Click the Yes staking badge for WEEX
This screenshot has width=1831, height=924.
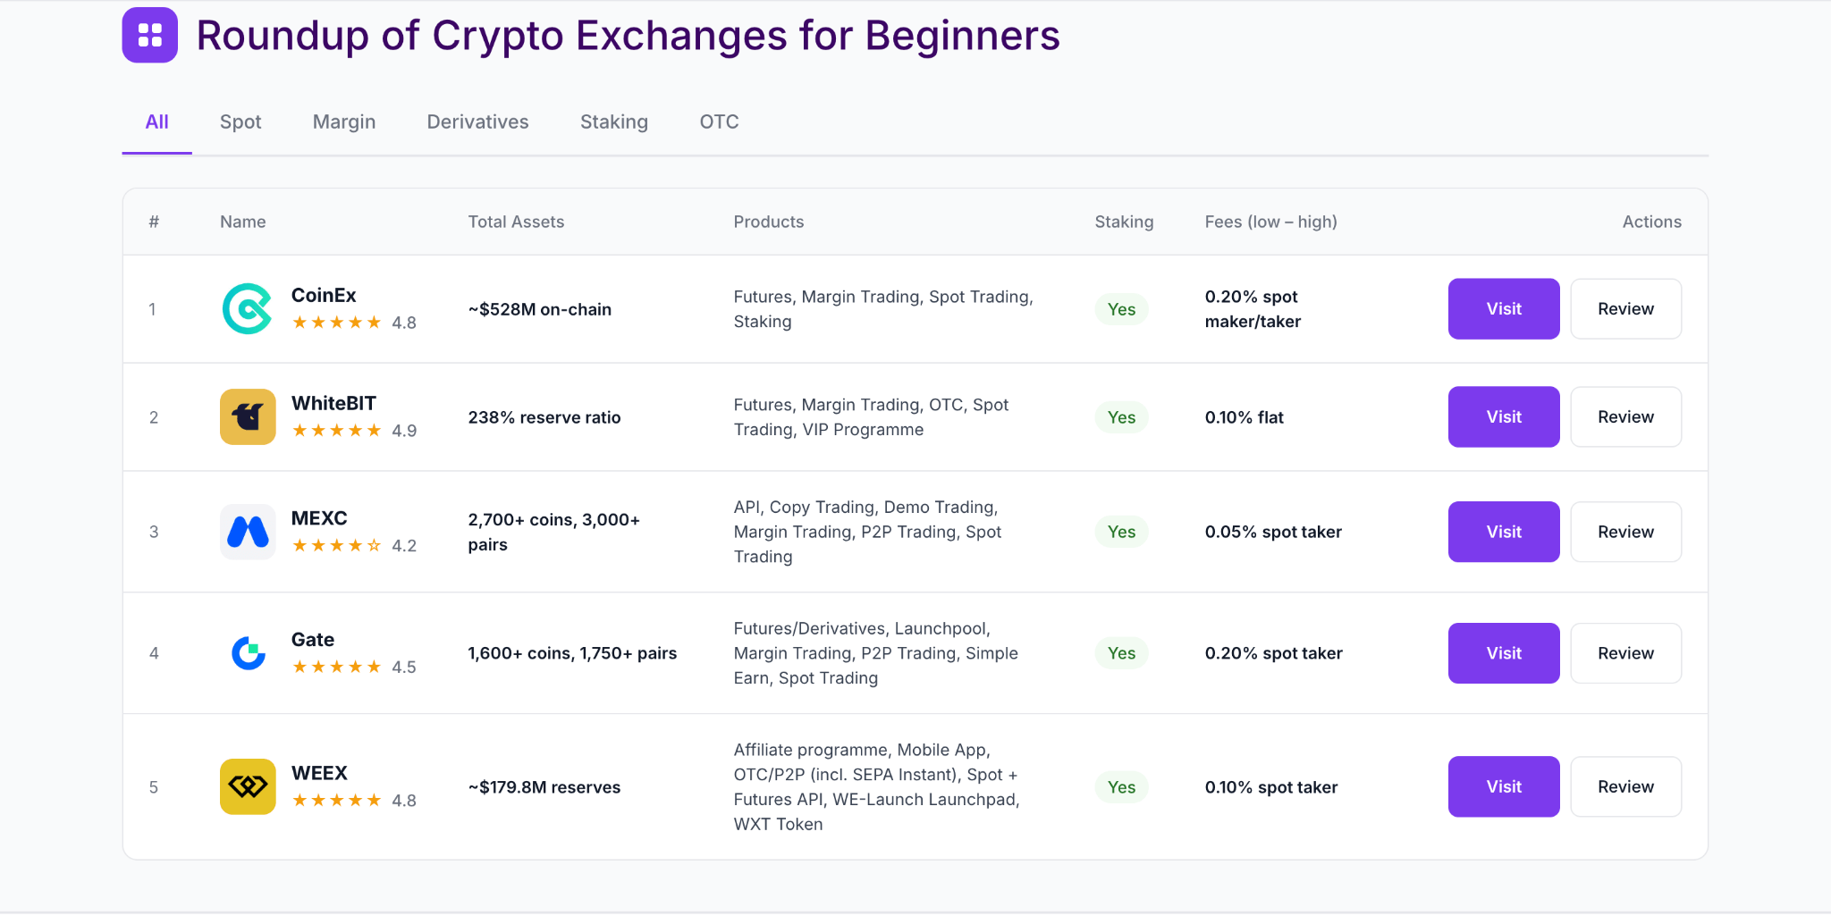[x=1121, y=787]
